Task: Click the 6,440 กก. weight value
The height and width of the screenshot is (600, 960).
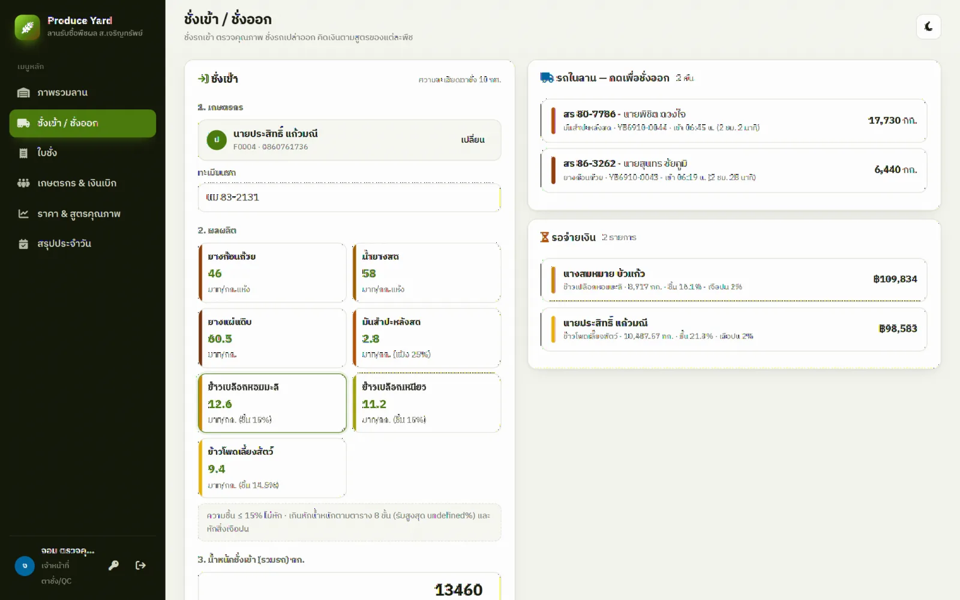Action: click(895, 170)
